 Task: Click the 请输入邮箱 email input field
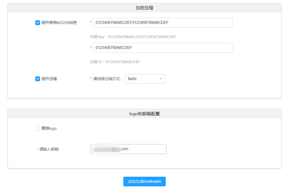(128, 149)
